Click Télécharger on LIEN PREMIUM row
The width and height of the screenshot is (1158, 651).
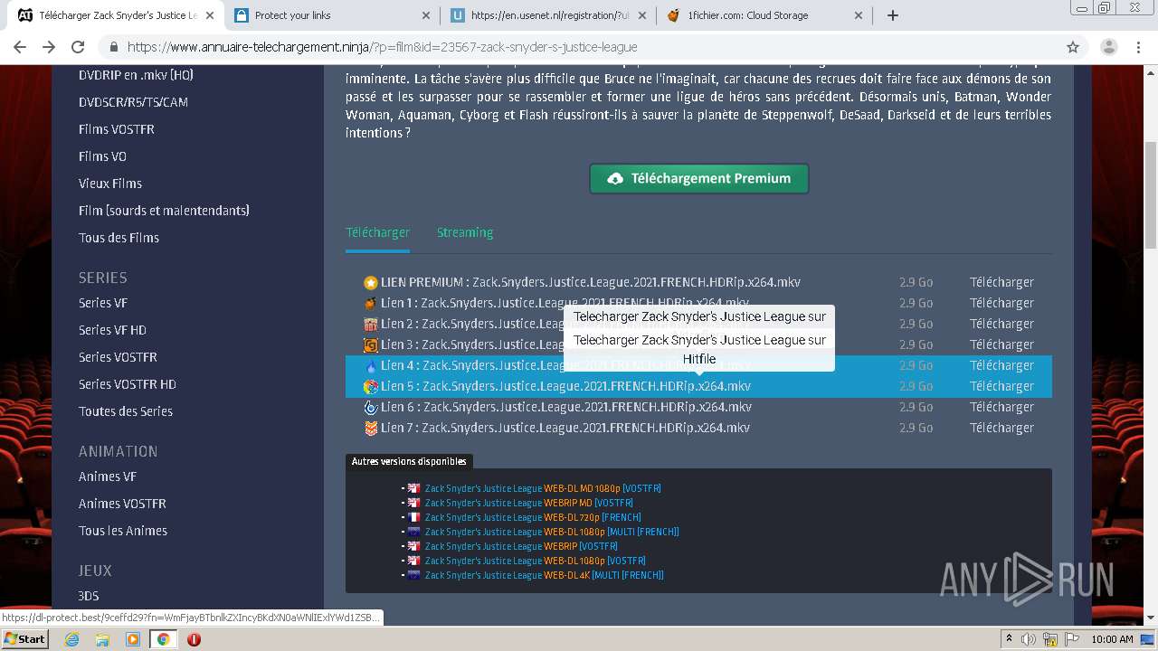[1001, 282]
